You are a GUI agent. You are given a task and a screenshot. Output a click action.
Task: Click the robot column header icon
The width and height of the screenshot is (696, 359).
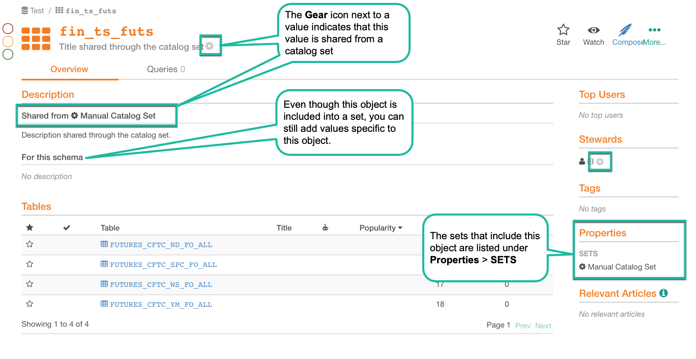pos(325,227)
